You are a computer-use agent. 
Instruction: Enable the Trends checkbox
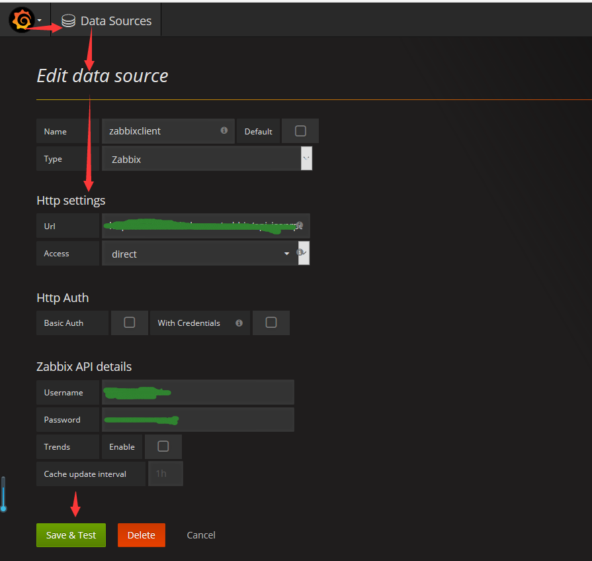tap(163, 446)
